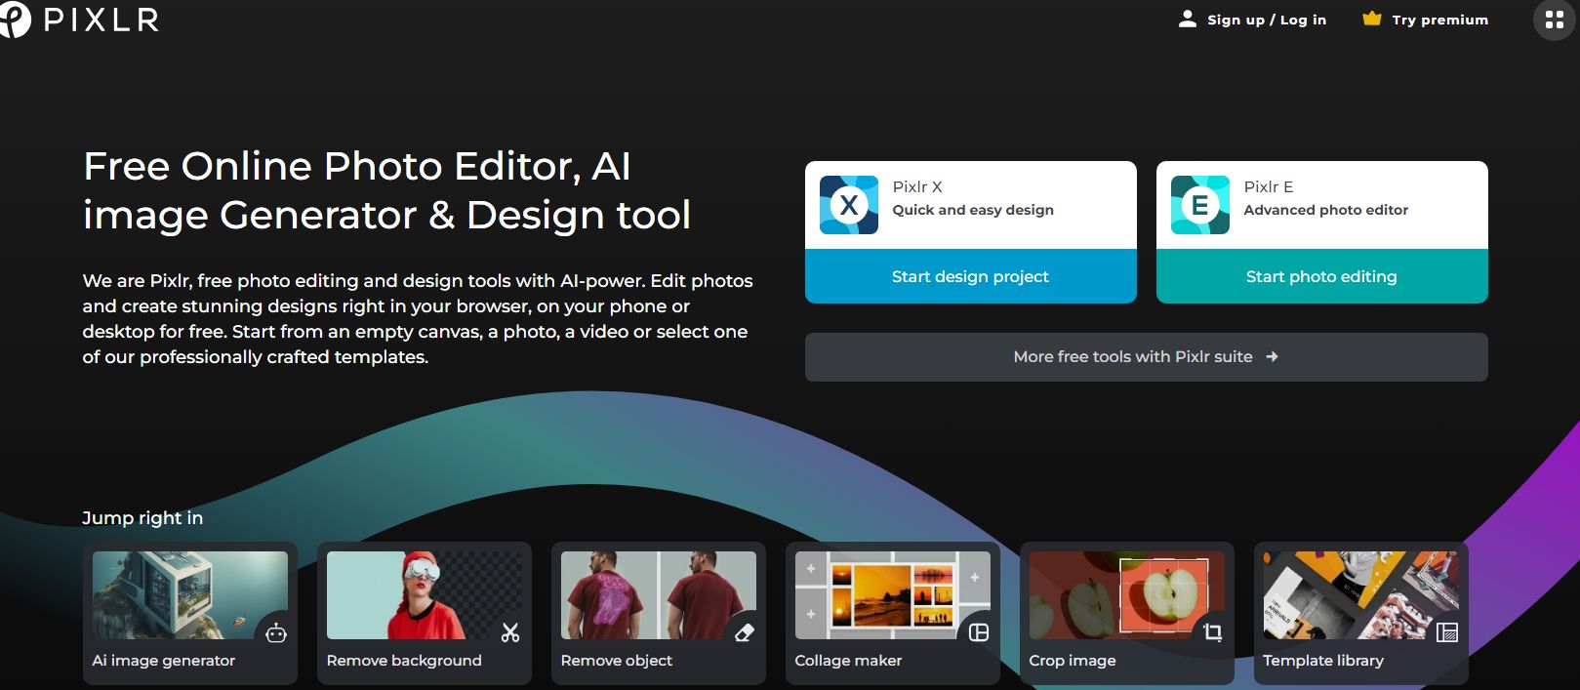Open the apps grid menu icon
Screen dimensions: 1580x690
1554,20
